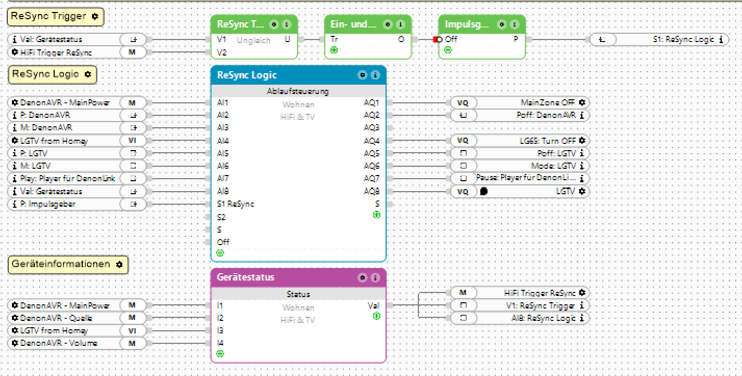Expand the Ein- und block with green plus
The width and height of the screenshot is (742, 376).
[334, 50]
